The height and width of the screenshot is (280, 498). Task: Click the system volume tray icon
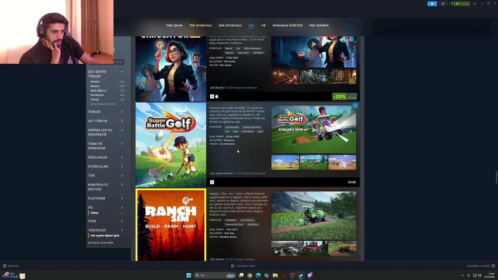pyautogui.click(x=479, y=275)
